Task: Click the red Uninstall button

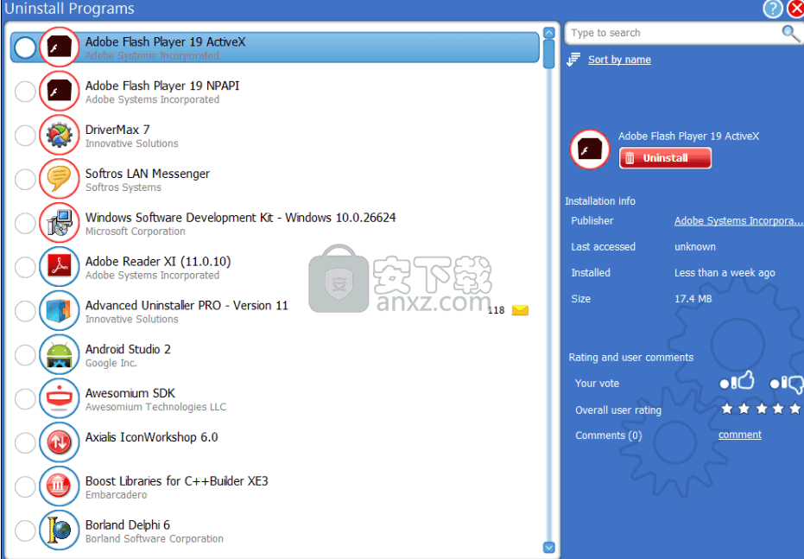Action: (x=665, y=158)
